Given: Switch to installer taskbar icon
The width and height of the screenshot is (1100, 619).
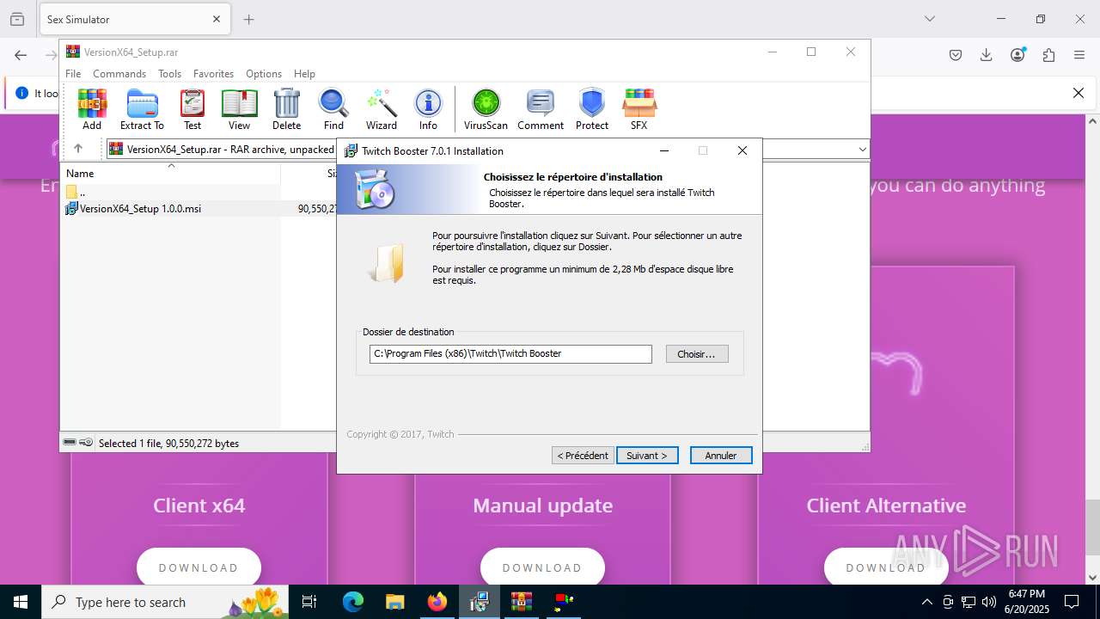Looking at the screenshot, I should point(480,602).
